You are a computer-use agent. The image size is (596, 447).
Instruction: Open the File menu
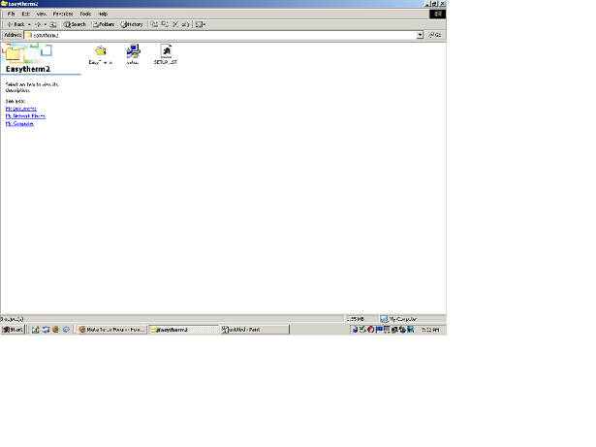point(11,14)
